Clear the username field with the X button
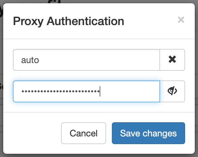This screenshot has height=157, width=198. coord(172,60)
